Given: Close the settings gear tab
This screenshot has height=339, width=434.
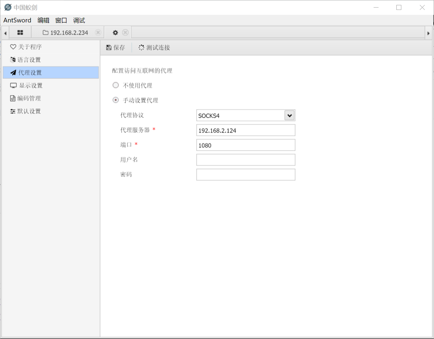Looking at the screenshot, I should (x=125, y=32).
